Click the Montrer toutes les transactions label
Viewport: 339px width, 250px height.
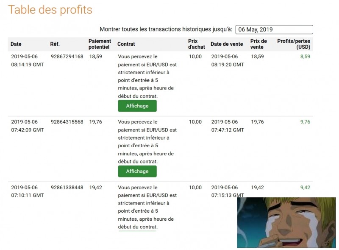point(166,29)
